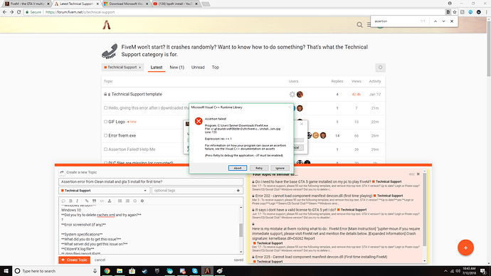Open the Top topics tab
Screen dimensions: 491x276
click(216, 68)
